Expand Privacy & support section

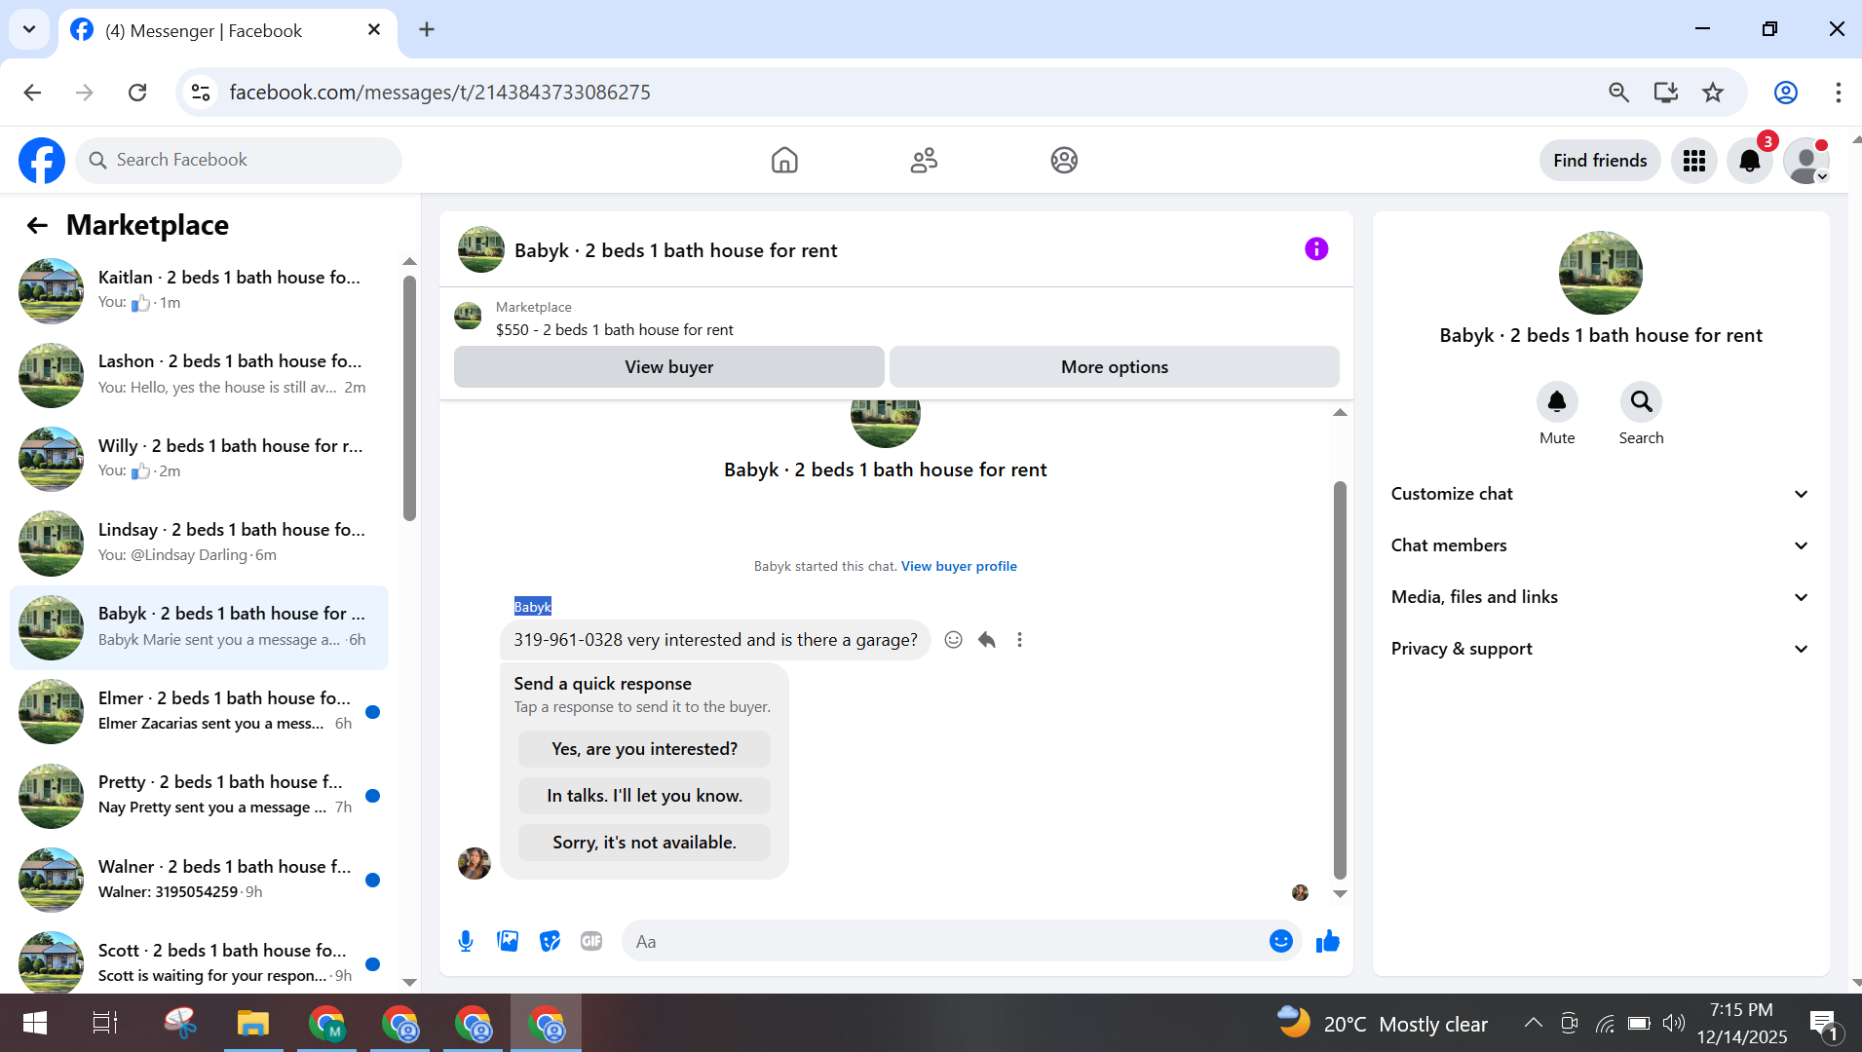pyautogui.click(x=1601, y=649)
